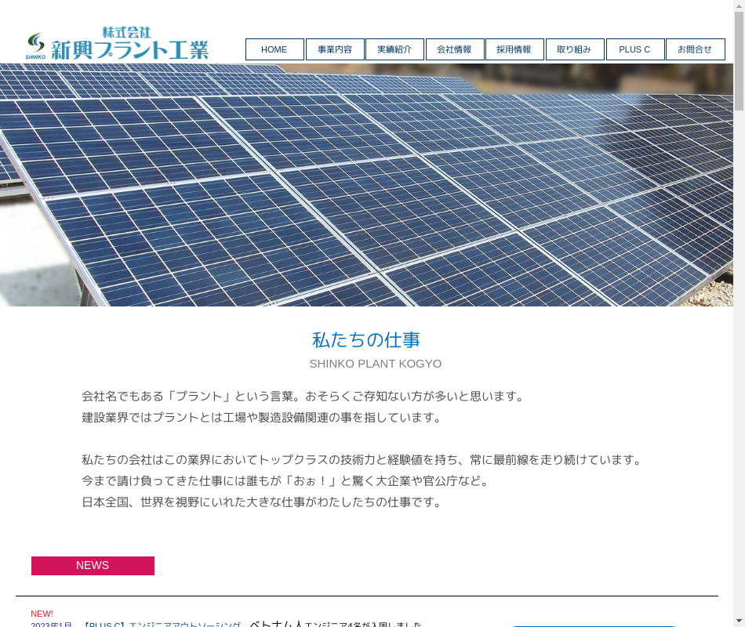This screenshot has width=745, height=627.
Task: Go to the PLUS C page
Action: [x=635, y=49]
